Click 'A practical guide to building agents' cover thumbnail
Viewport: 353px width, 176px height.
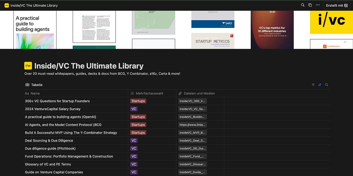point(35,30)
